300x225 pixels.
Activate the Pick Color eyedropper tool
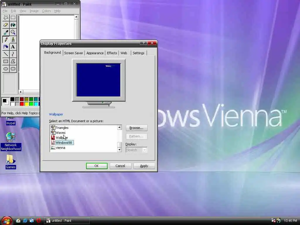coord(6,32)
